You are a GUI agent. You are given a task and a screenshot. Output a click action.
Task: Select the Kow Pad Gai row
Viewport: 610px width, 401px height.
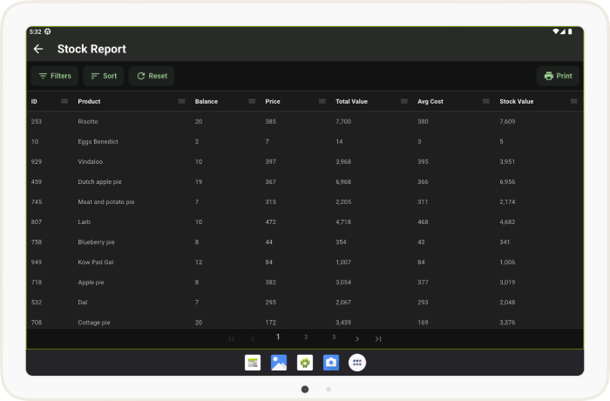(x=305, y=262)
